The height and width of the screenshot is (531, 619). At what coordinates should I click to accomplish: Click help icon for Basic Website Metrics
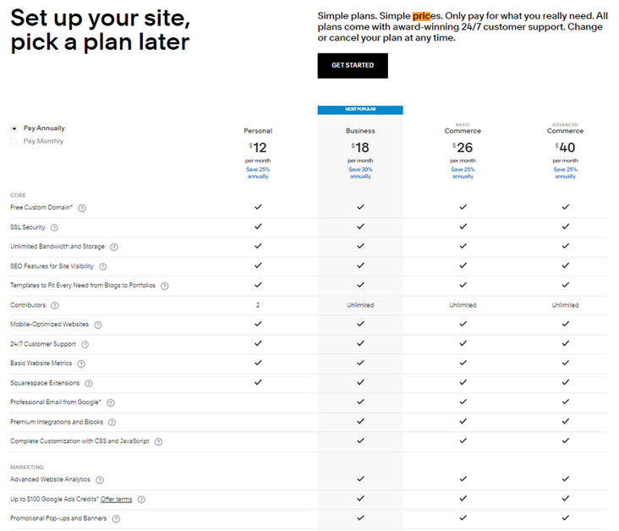pyautogui.click(x=81, y=364)
